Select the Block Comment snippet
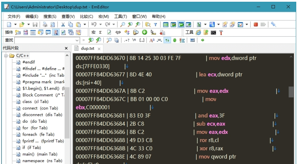The width and height of the screenshot is (298, 164). tap(43, 95)
